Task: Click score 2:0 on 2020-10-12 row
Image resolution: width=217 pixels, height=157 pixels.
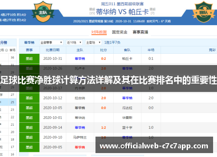Action: coord(103,98)
